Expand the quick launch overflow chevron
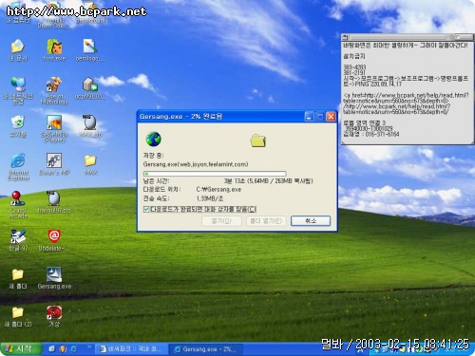 click(x=89, y=347)
